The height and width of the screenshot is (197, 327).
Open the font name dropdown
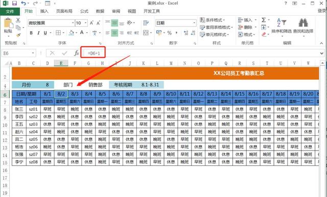pyautogui.click(x=73, y=23)
